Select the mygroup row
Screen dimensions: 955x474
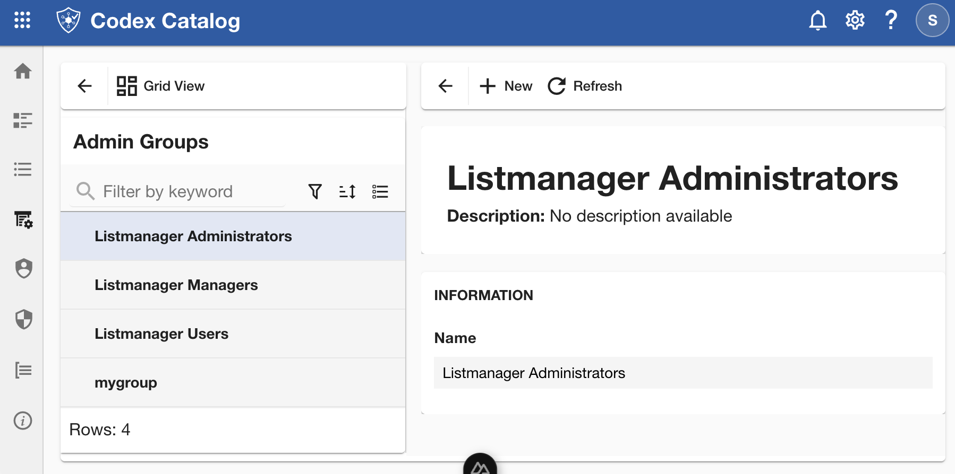[233, 383]
